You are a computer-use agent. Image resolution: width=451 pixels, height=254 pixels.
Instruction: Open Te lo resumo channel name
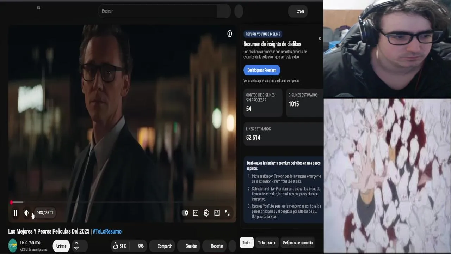(x=30, y=243)
